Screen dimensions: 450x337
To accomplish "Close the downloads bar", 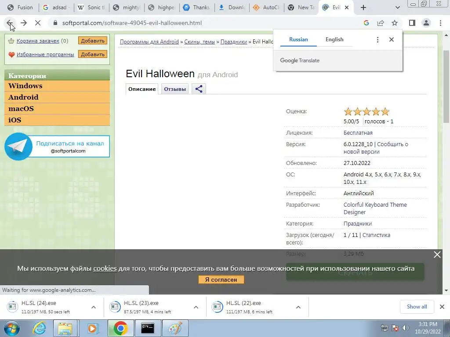I will point(442,307).
